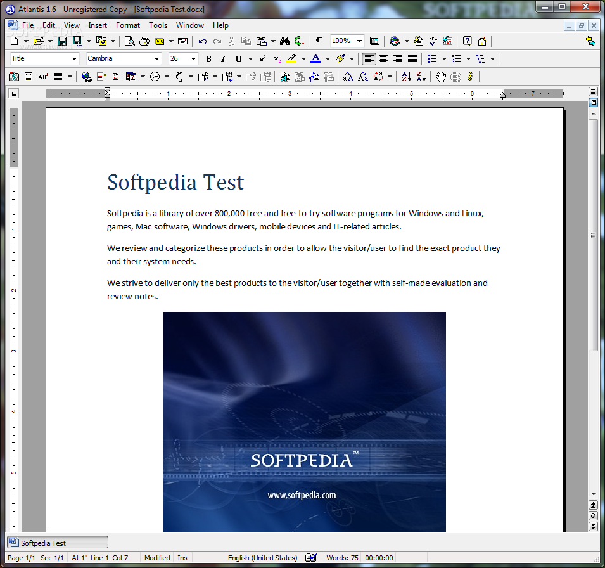The height and width of the screenshot is (568, 605).
Task: Click the tab alignment L button on ruler
Action: point(14,93)
